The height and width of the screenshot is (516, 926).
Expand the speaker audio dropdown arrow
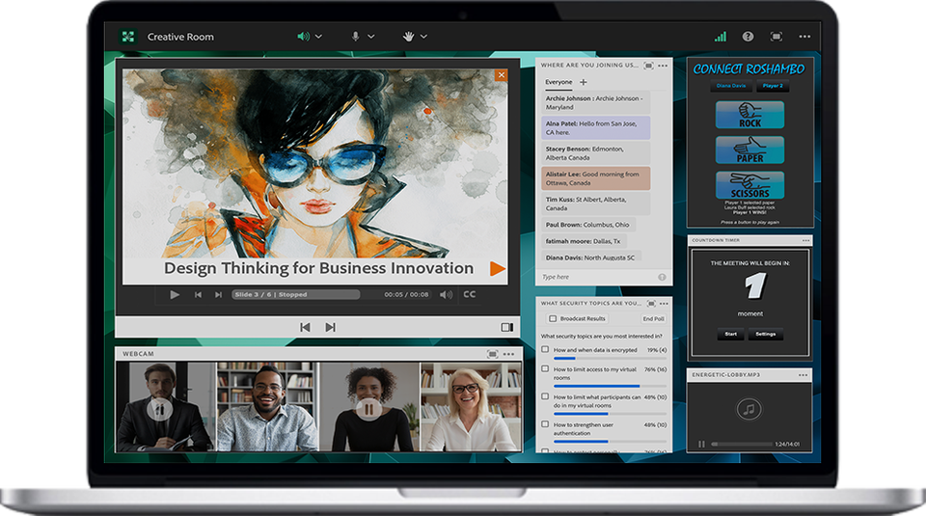(319, 37)
